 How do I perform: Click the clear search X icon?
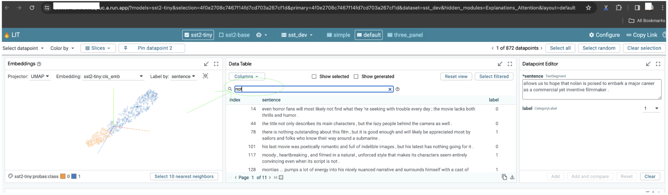(x=390, y=89)
